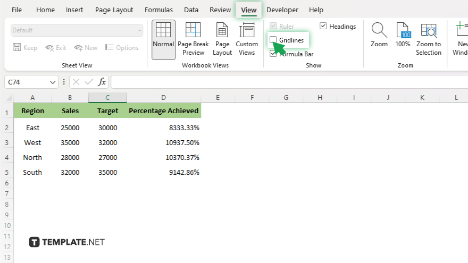Viewport: 468px width, 263px height.
Task: Click the Sales header cell
Action: click(x=70, y=111)
